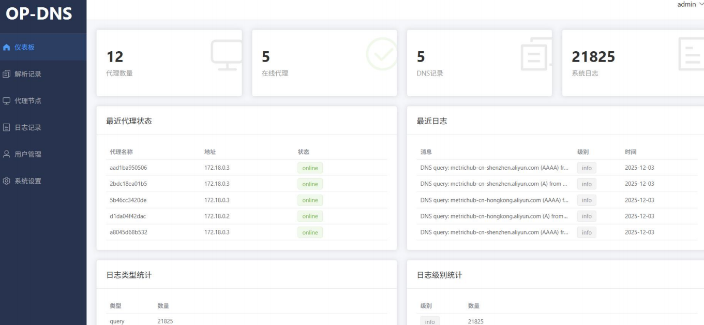Click the document icon on 系统日志 card
The width and height of the screenshot is (704, 325).
point(692,55)
